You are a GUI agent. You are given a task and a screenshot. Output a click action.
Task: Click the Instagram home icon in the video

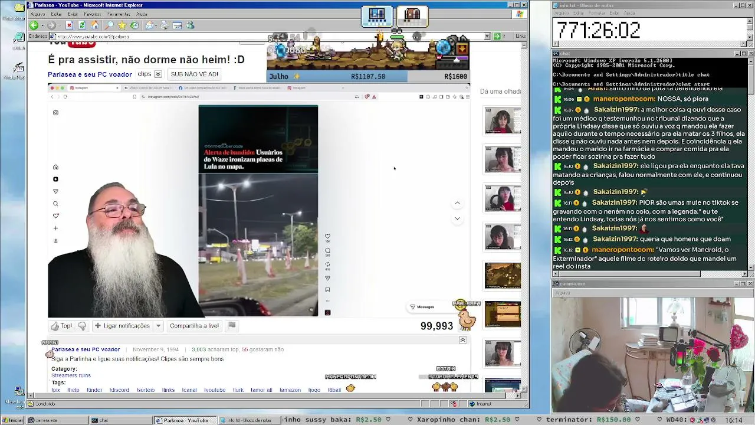[x=55, y=167]
